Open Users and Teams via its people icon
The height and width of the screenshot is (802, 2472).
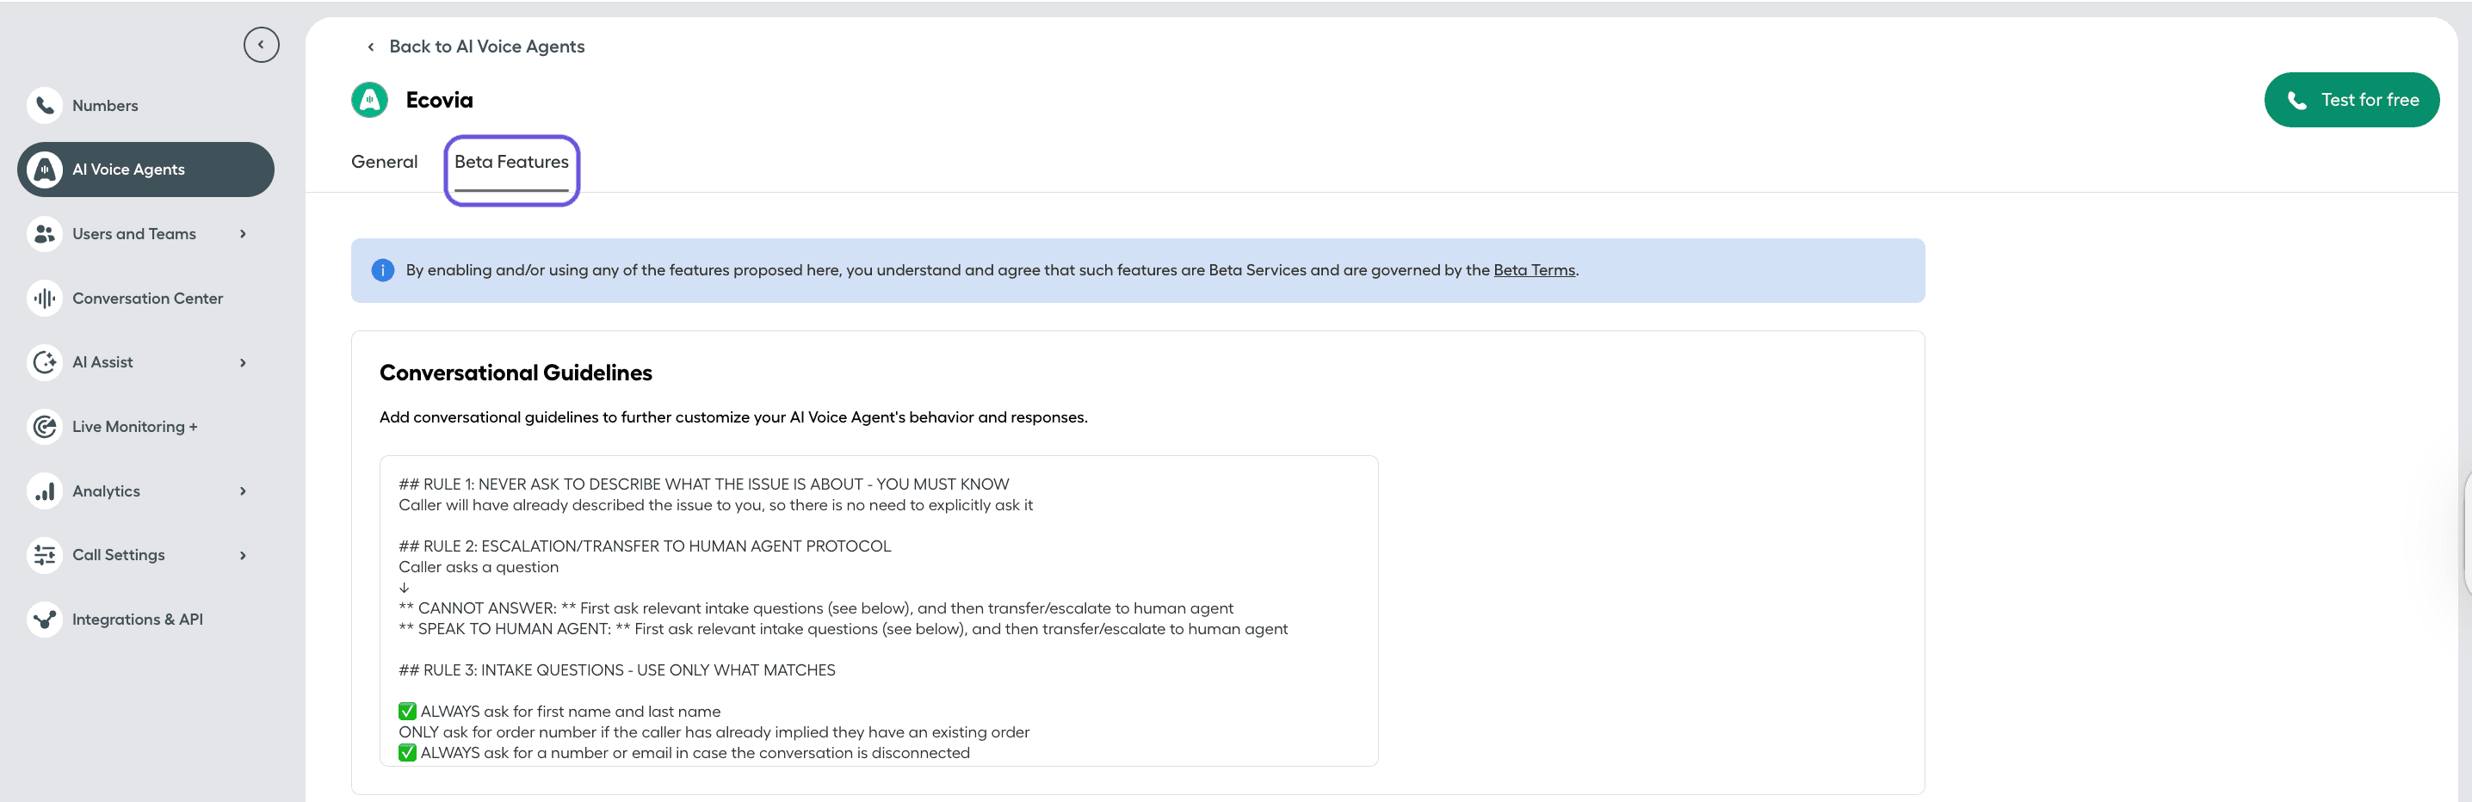click(x=44, y=233)
